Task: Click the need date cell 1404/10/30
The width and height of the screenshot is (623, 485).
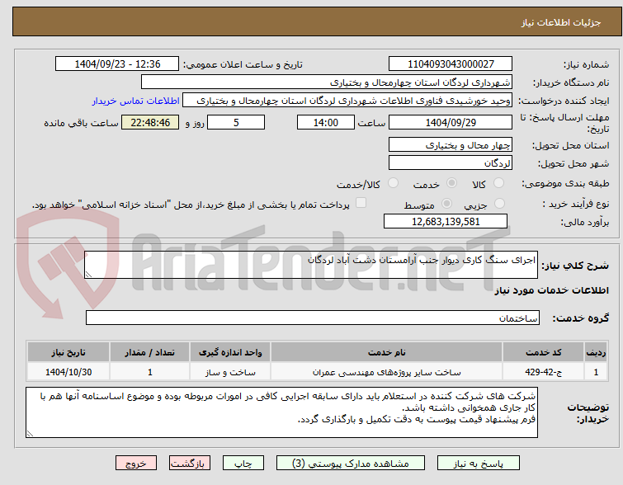Action: pos(68,372)
